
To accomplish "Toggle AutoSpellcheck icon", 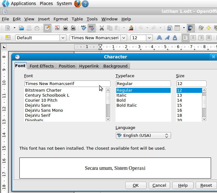I will point(91,28).
